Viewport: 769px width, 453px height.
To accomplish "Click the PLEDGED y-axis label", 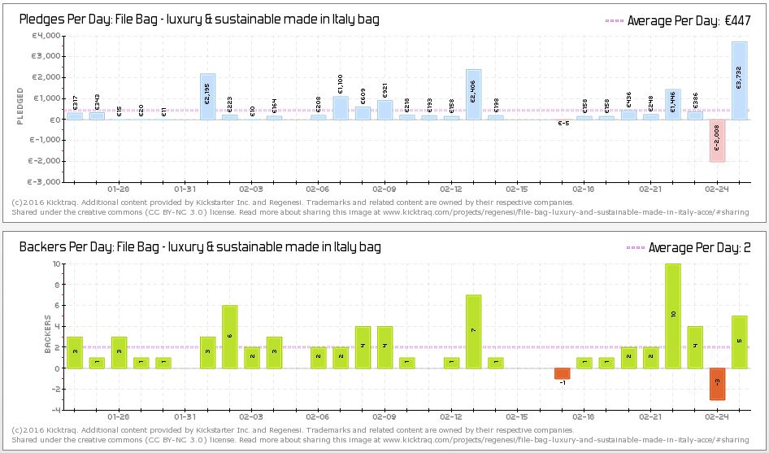I will tap(20, 107).
